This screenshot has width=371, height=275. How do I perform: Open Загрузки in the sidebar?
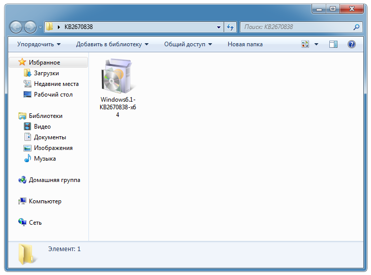point(46,73)
